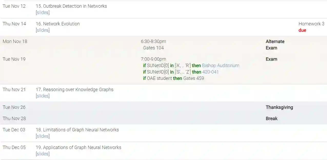Open slides for Limitations of Graph Neural Networks
Screen dimensions: 327x160
[43, 136]
